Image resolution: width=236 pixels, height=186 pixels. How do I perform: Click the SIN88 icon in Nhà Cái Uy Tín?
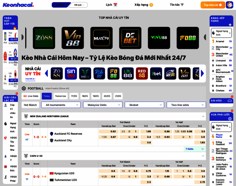(71, 73)
